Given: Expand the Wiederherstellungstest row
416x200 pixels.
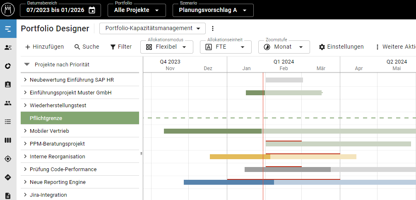Looking at the screenshot, I should point(25,105).
